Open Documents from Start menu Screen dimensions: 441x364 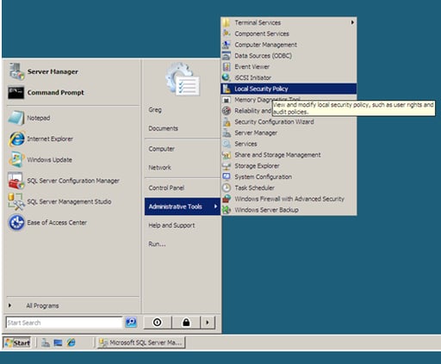tap(163, 128)
